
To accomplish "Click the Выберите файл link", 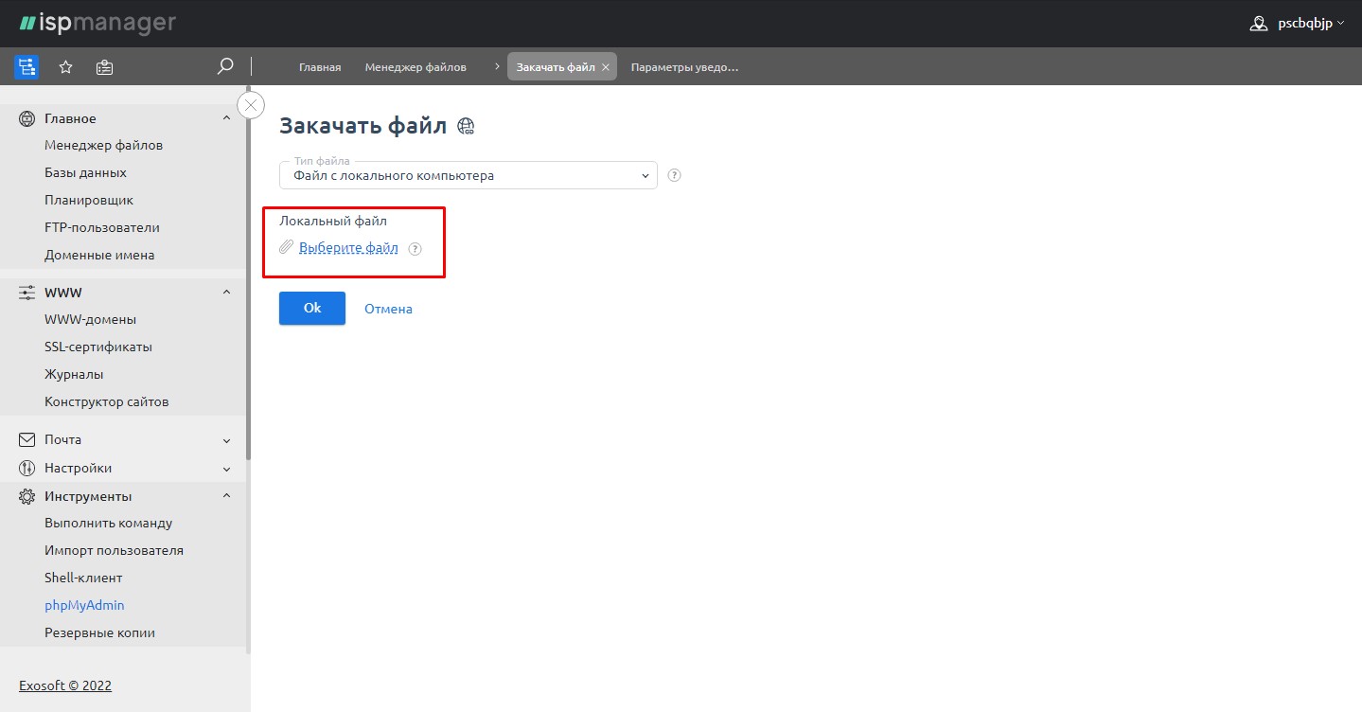I will tap(348, 248).
